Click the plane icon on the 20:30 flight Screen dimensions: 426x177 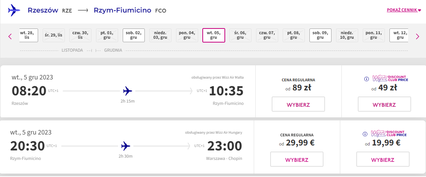point(125,146)
